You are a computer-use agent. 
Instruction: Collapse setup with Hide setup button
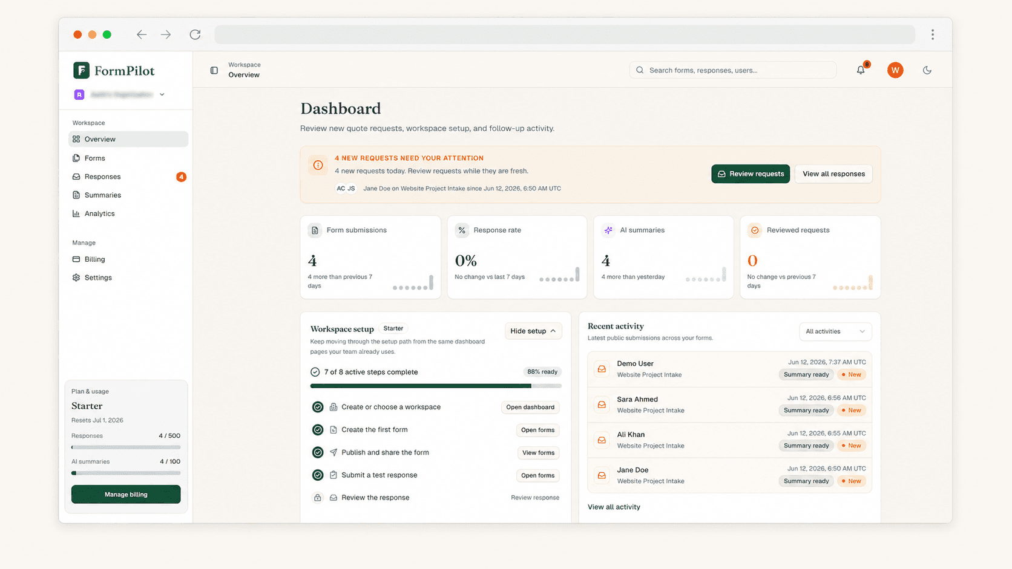click(533, 331)
